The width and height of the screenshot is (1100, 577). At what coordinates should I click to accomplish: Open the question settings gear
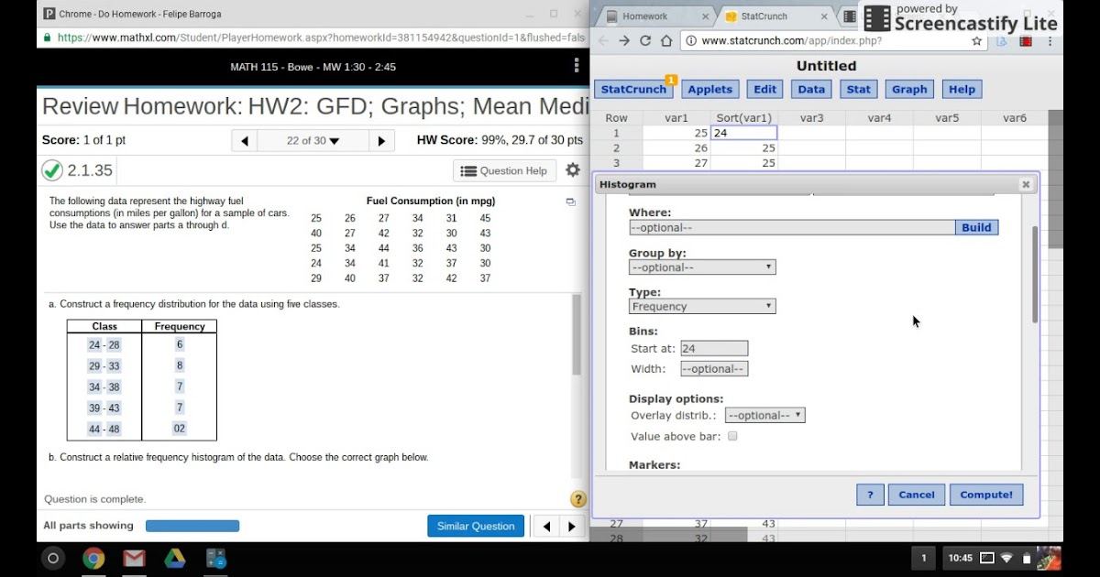tap(573, 170)
